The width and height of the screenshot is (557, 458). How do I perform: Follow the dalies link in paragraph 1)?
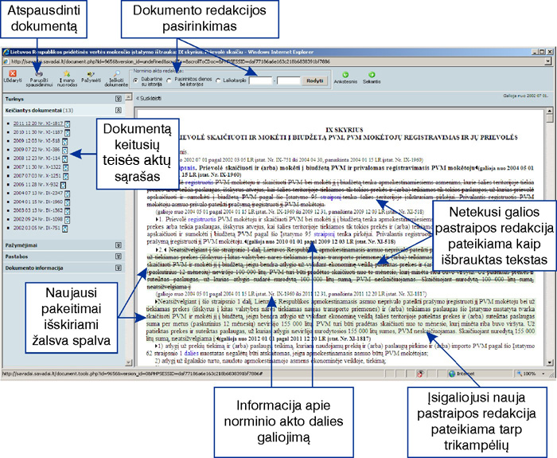pyautogui.click(x=191, y=354)
